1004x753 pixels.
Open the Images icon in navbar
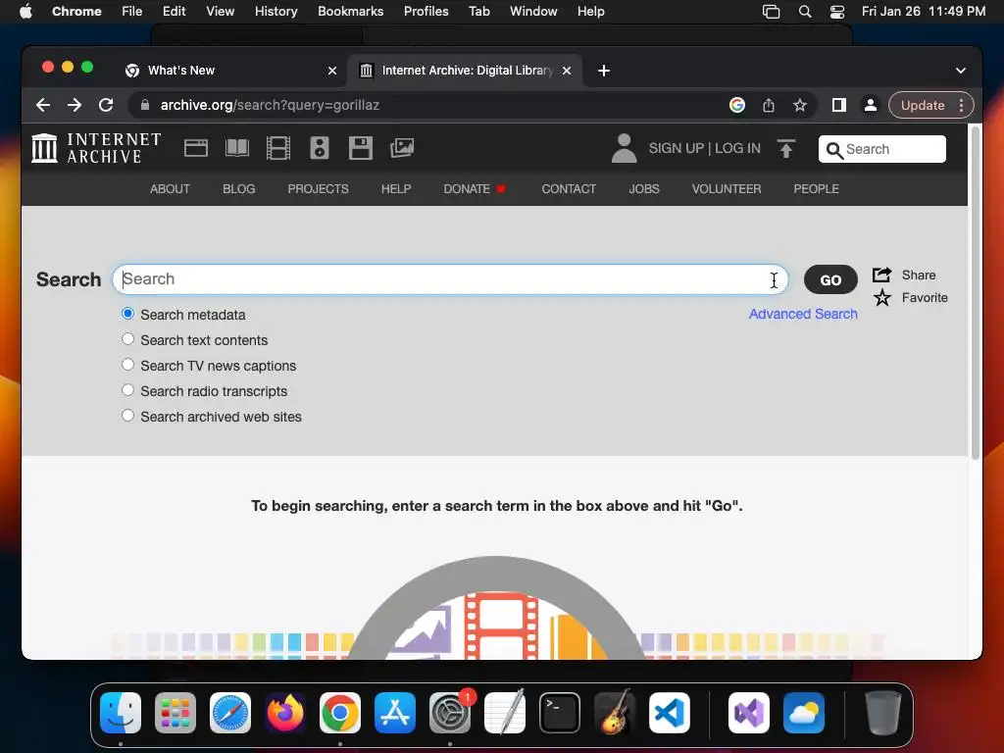tap(402, 148)
